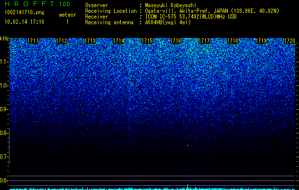Click the filename 1002141710.png
299x190 pixels.
[x=25, y=13]
